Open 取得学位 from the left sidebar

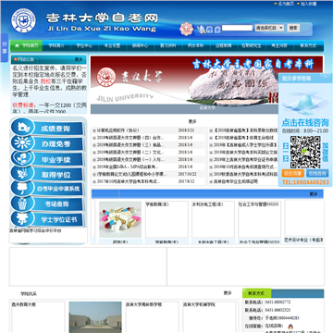(47, 174)
